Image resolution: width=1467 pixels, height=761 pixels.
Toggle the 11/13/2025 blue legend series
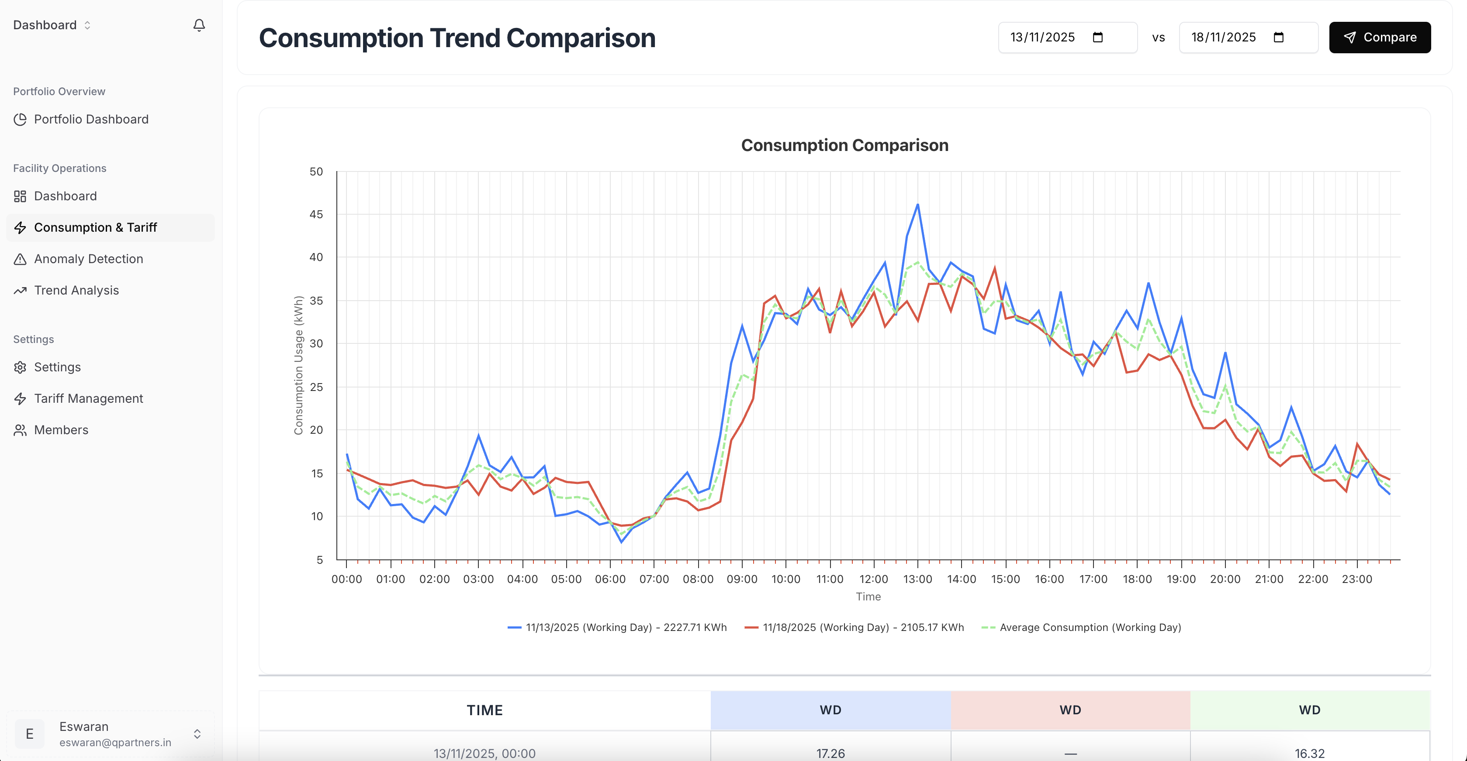(617, 627)
